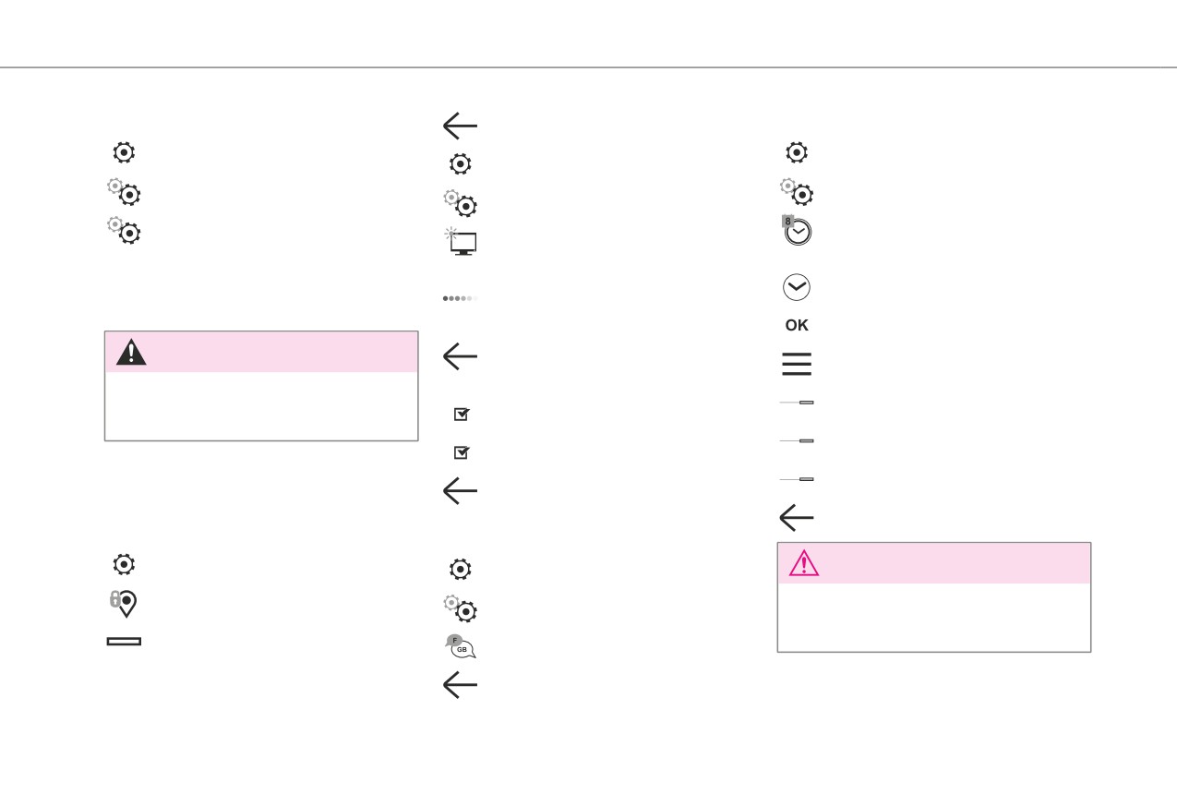Open the language speech bubbles F/GB icon
This screenshot has width=1177, height=794.
point(461,646)
